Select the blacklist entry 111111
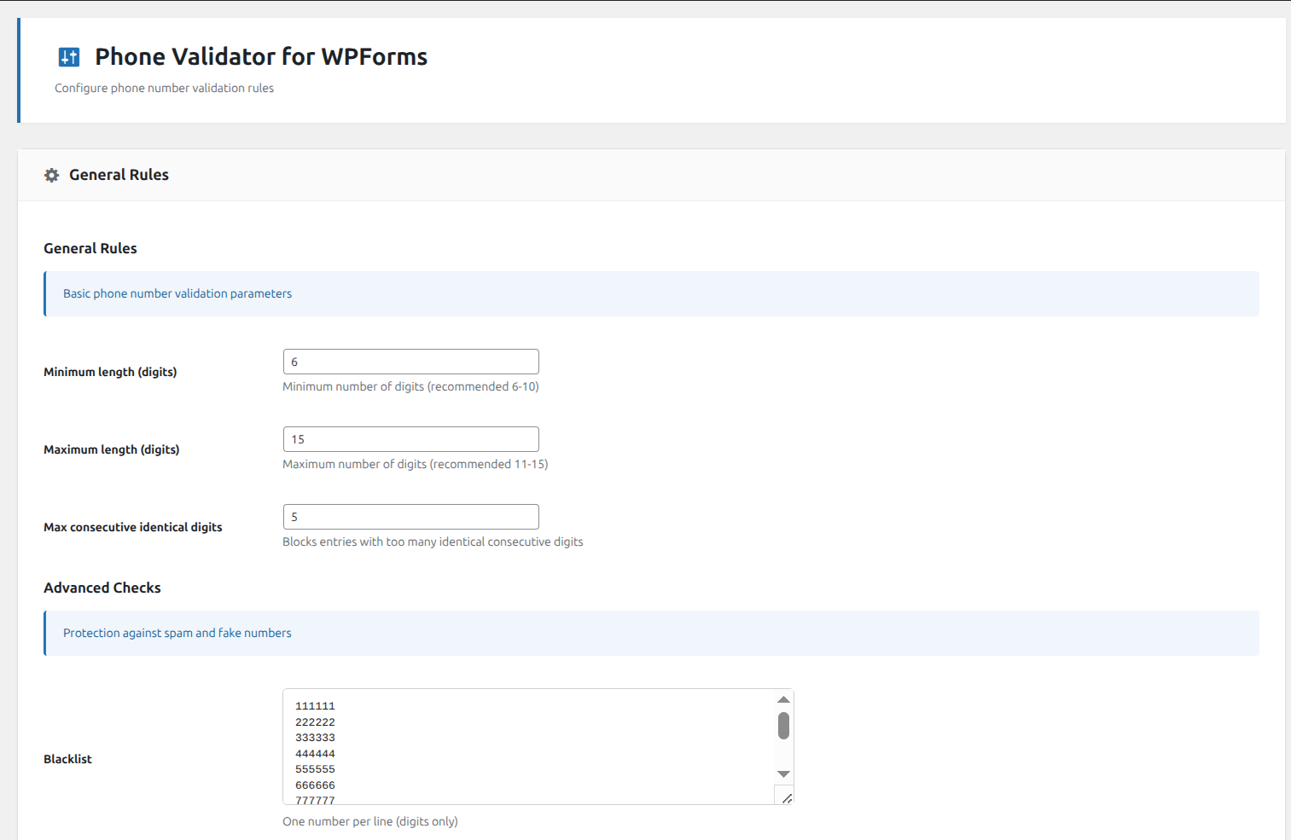Screen dimensions: 1291x840 pyautogui.click(x=314, y=705)
